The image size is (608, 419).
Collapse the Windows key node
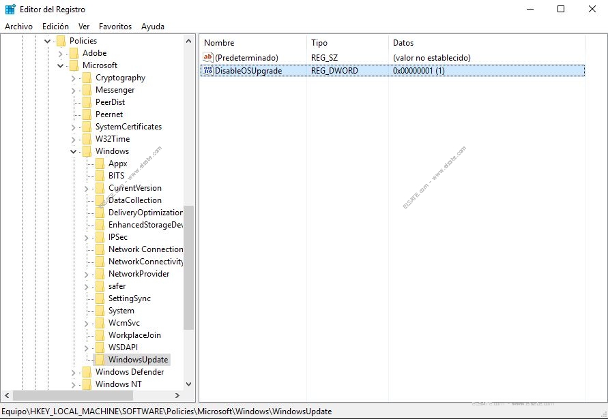[x=73, y=152]
